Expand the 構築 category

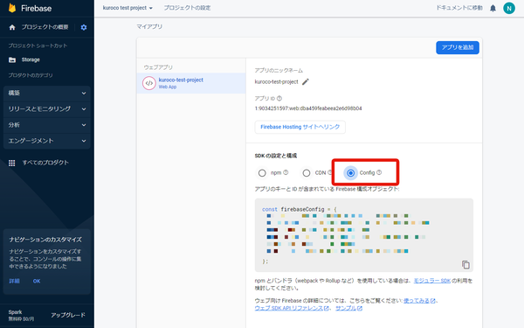pyautogui.click(x=47, y=93)
